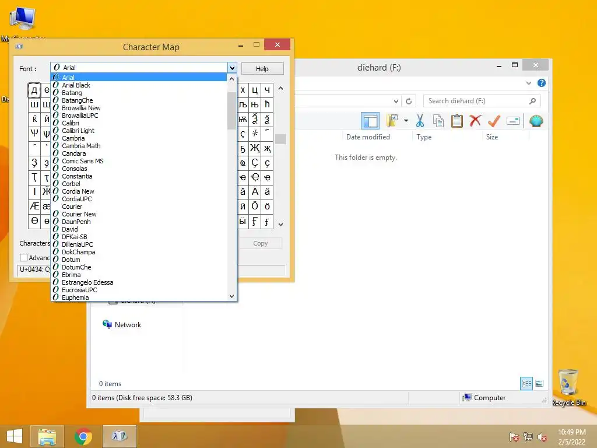This screenshot has width=597, height=448.
Task: Click the Rename label icon in toolbar
Action: coord(513,121)
